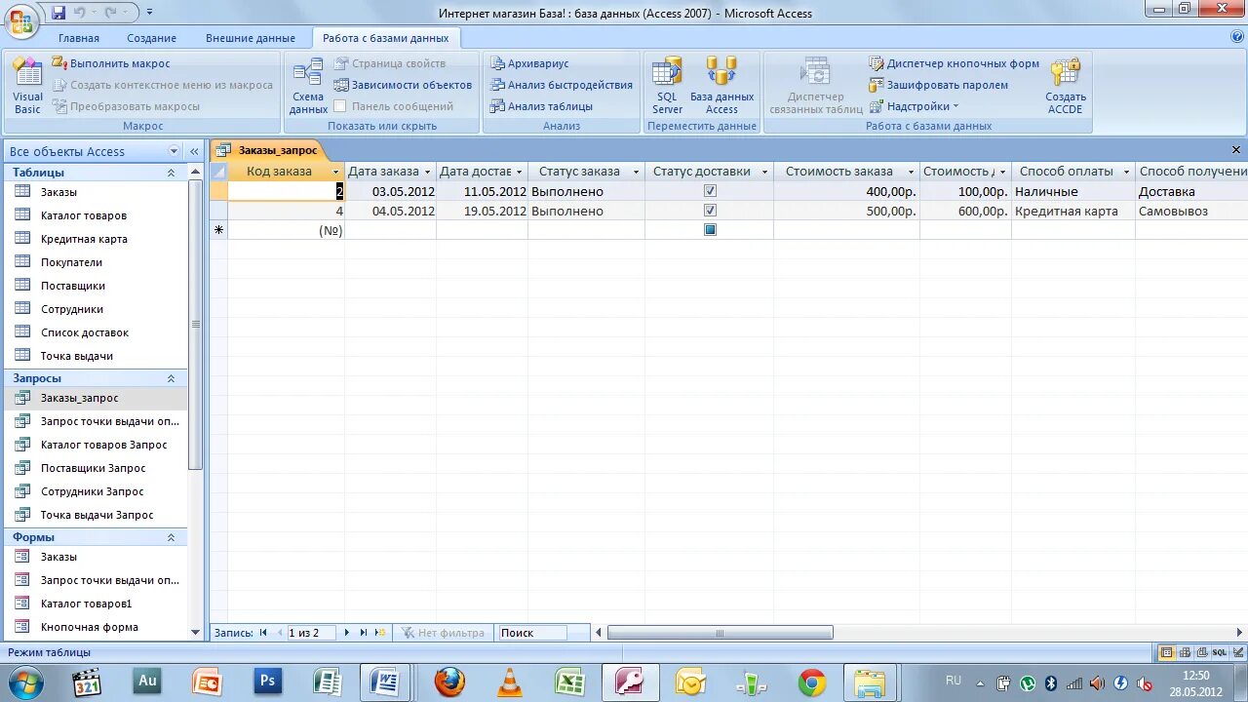1248x702 pixels.
Task: Open Microsoft Access help icon
Action: 1237,37
